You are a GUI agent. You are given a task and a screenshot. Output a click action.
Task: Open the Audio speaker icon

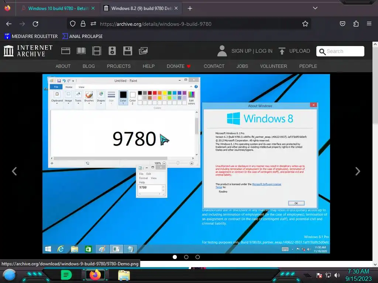112,51
